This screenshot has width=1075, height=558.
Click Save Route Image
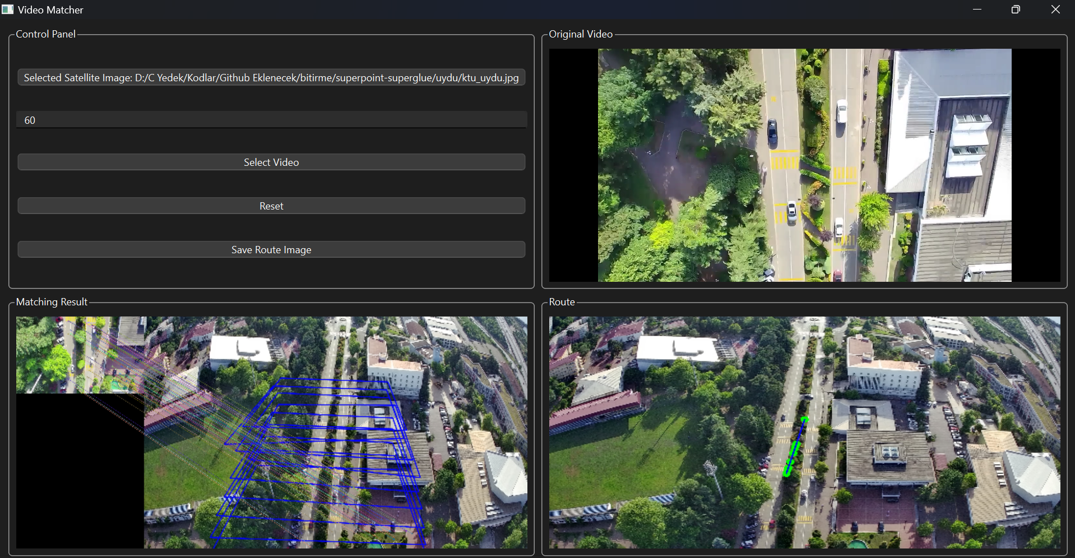(x=271, y=249)
